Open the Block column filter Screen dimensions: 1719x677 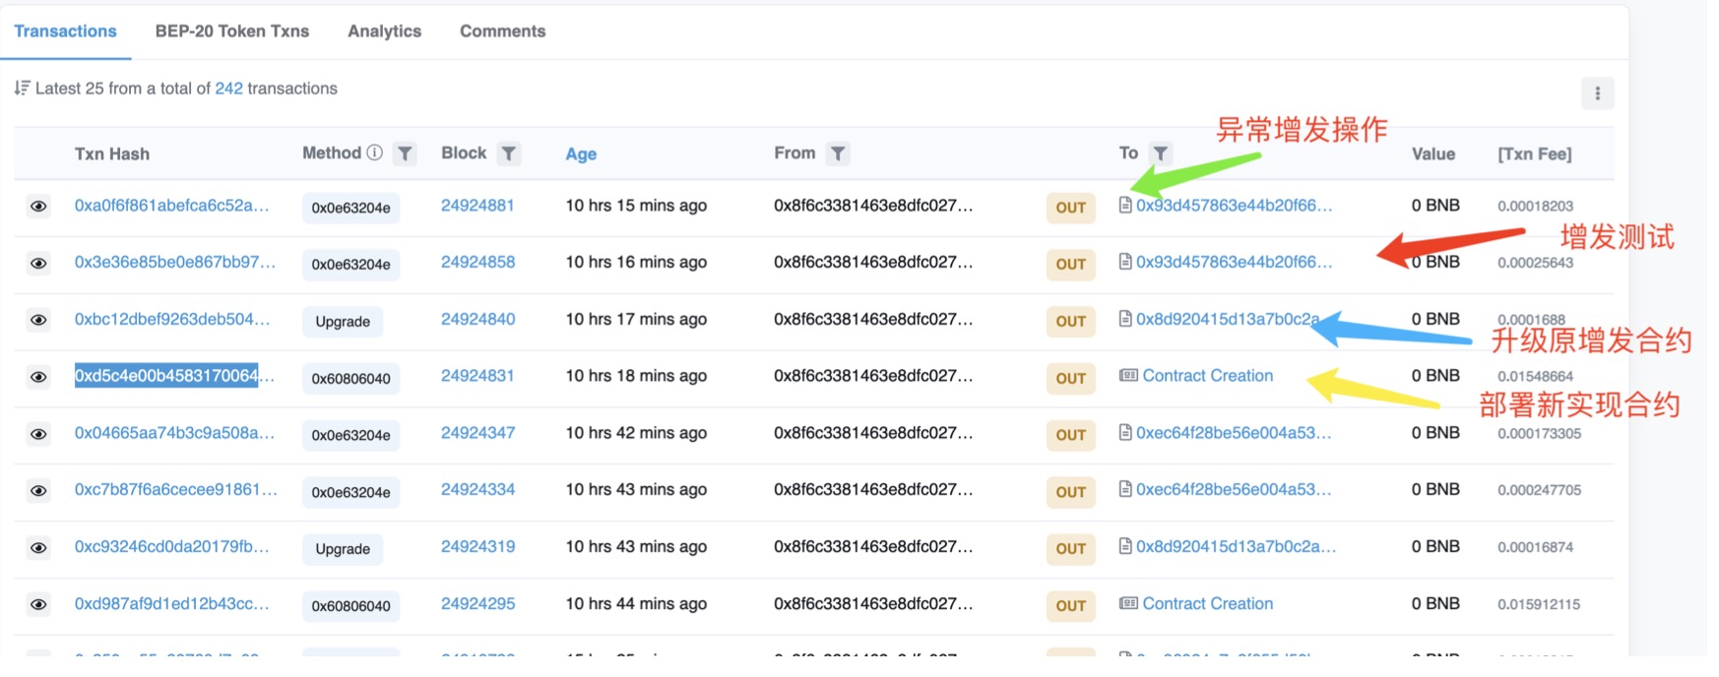(x=508, y=154)
